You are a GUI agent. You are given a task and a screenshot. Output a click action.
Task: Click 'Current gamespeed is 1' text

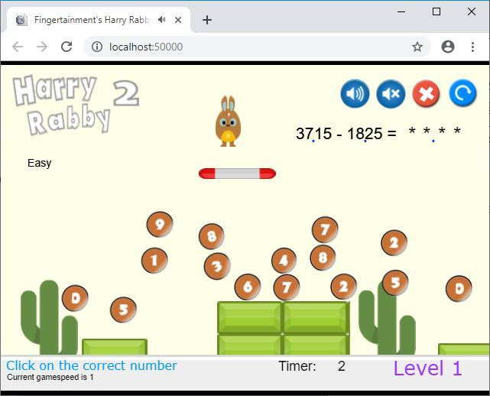click(50, 377)
